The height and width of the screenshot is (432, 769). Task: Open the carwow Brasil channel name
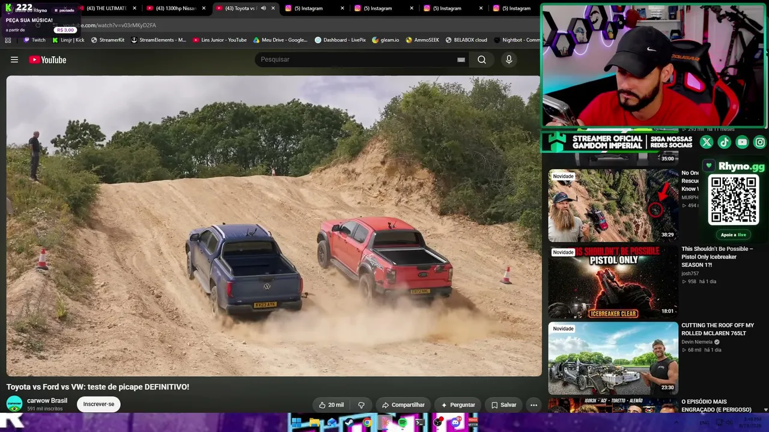pos(47,401)
